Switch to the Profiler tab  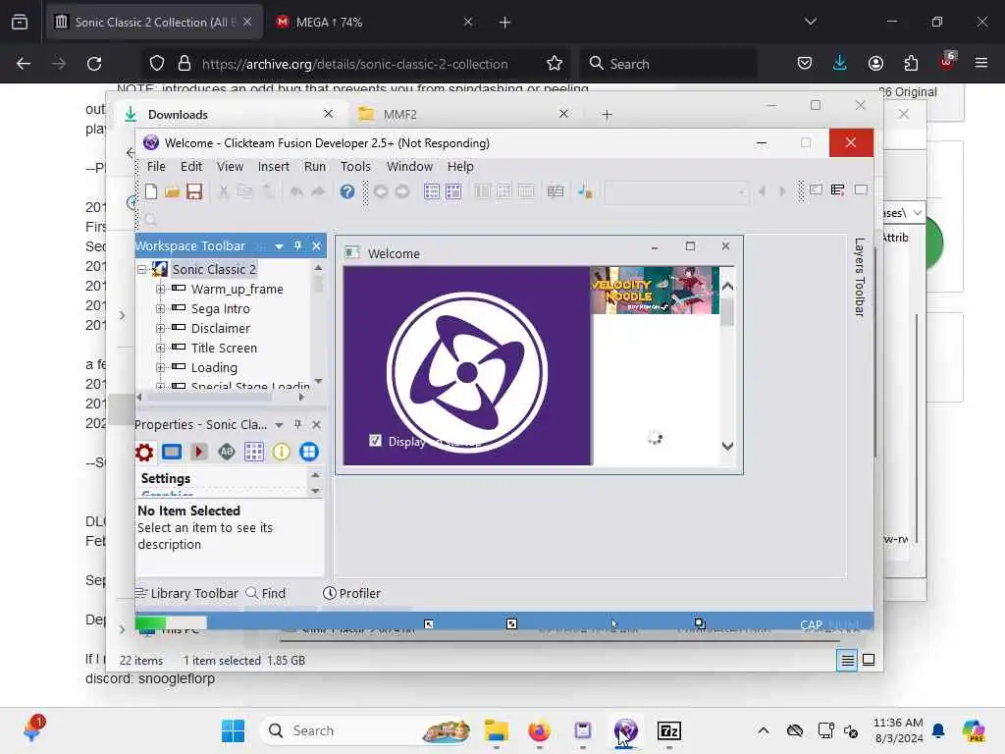pyautogui.click(x=351, y=593)
